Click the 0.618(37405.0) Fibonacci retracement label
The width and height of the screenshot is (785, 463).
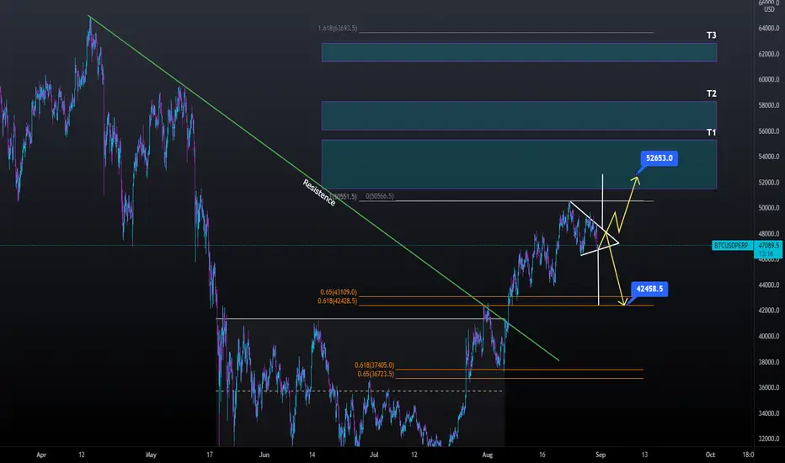tap(374, 365)
